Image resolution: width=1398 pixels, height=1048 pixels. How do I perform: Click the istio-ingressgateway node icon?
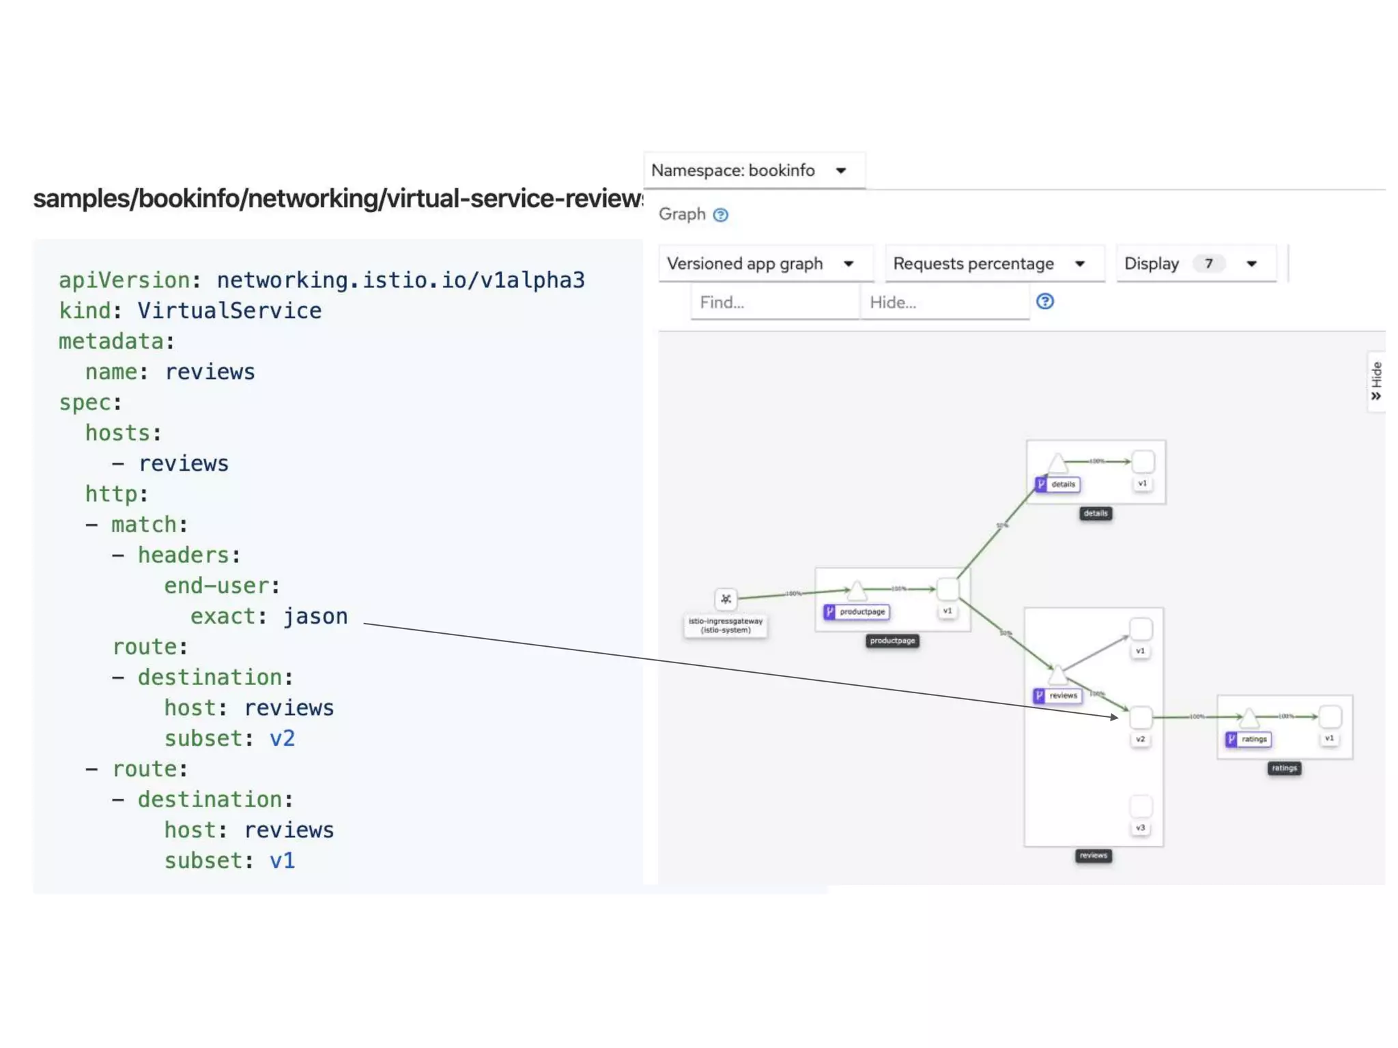pos(726,599)
